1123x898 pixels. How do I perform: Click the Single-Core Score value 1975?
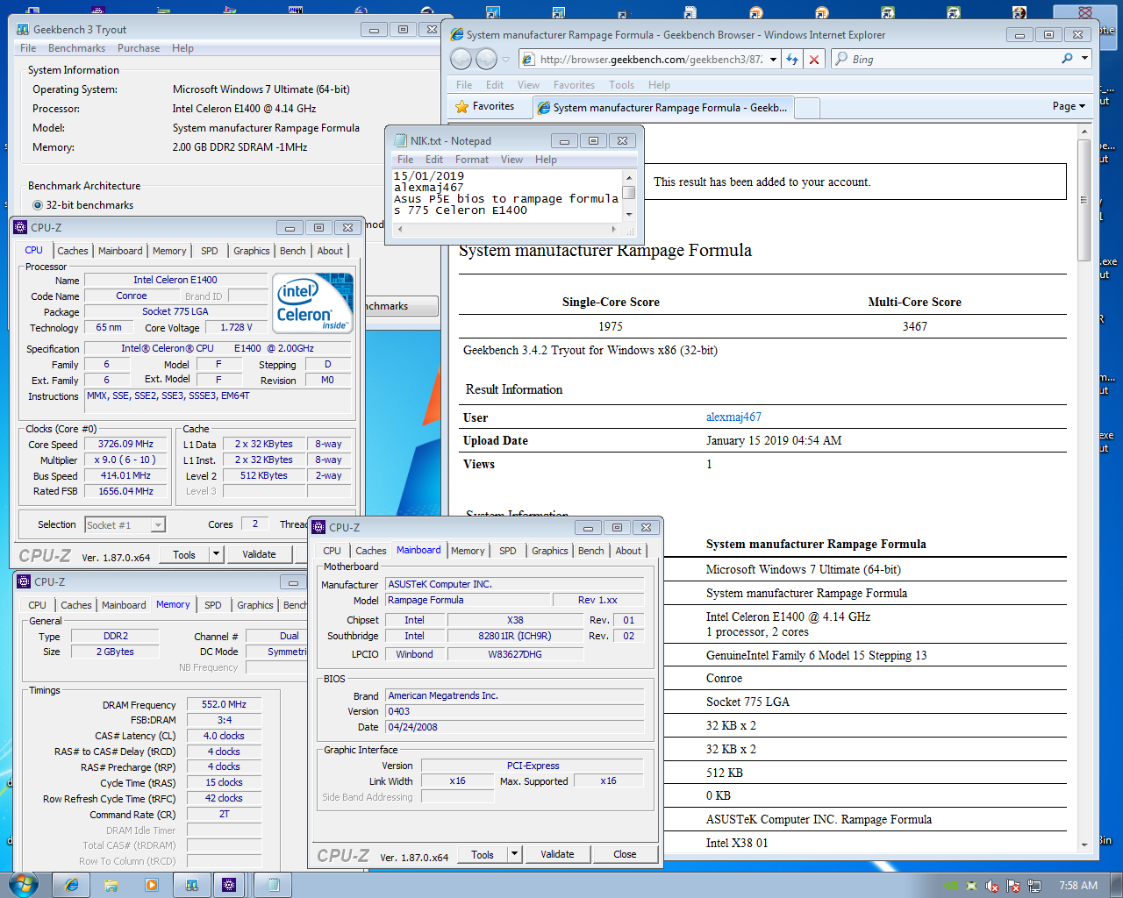(611, 326)
